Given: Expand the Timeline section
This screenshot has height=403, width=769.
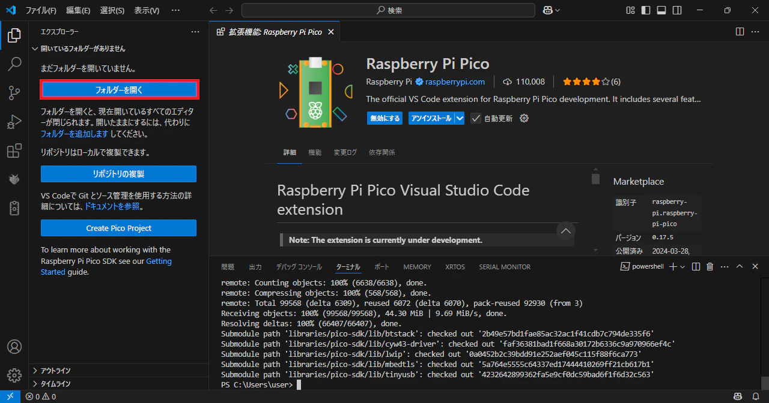Looking at the screenshot, I should click(118, 384).
